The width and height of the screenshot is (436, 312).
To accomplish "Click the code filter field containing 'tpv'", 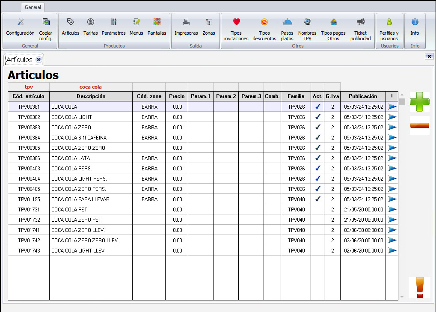I will point(29,87).
